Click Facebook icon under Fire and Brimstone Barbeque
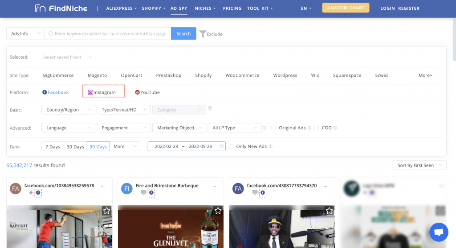Image resolution: width=456 pixels, height=248 pixels. [151, 192]
